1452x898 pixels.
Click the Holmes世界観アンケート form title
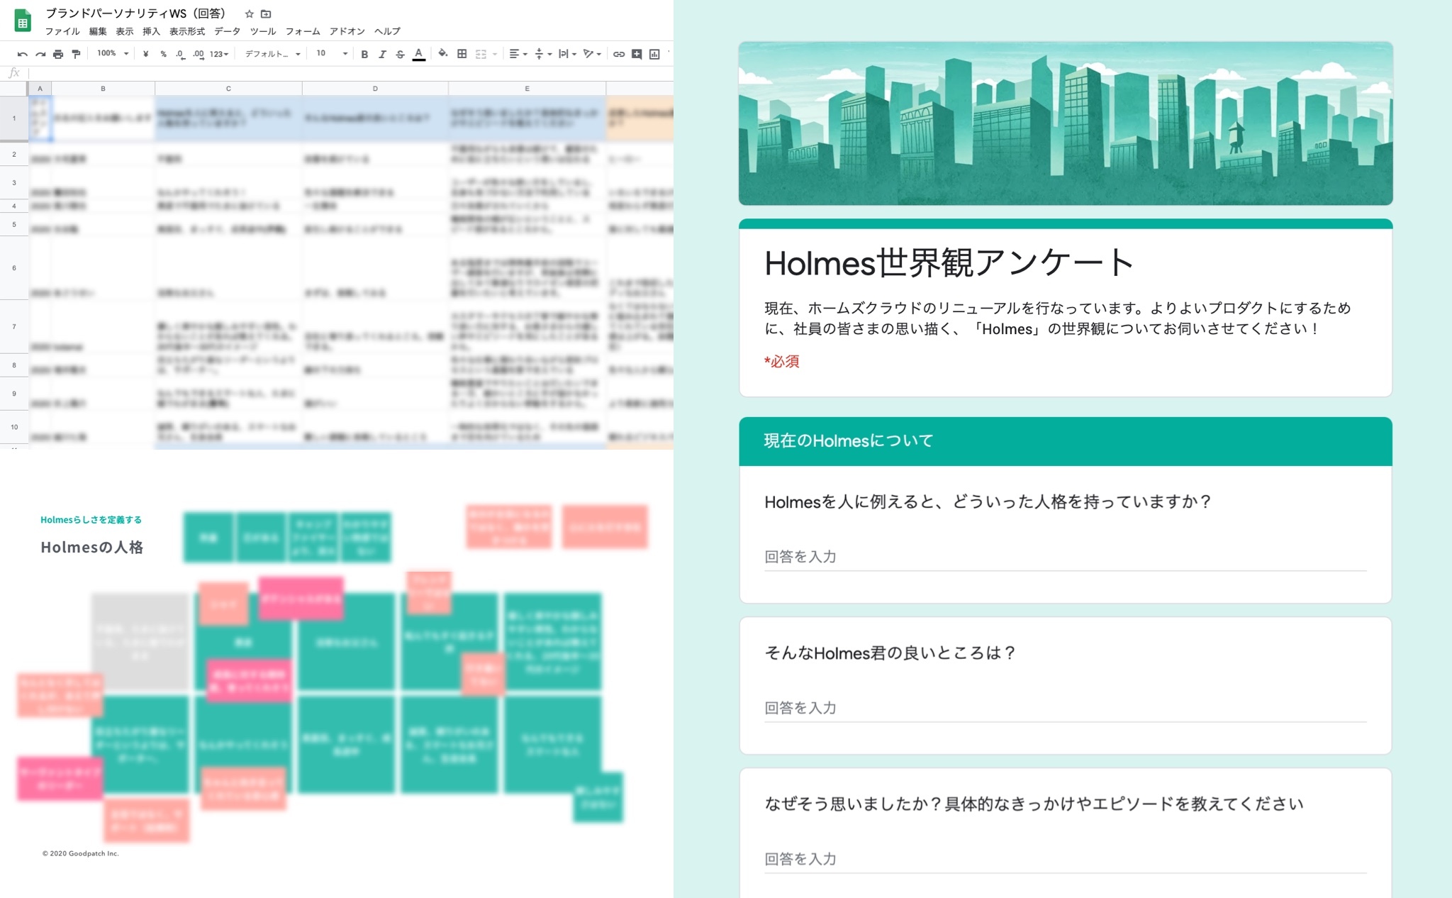pyautogui.click(x=949, y=262)
